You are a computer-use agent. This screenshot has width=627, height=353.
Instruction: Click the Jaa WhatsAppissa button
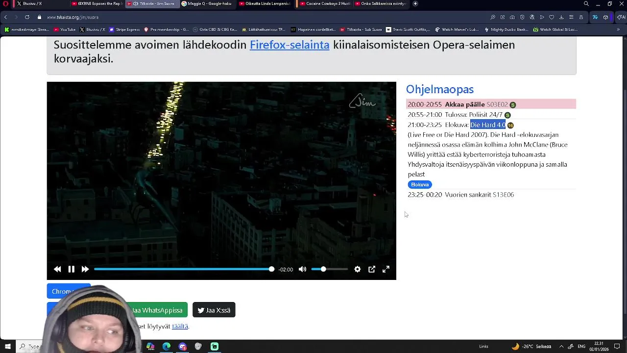157,310
